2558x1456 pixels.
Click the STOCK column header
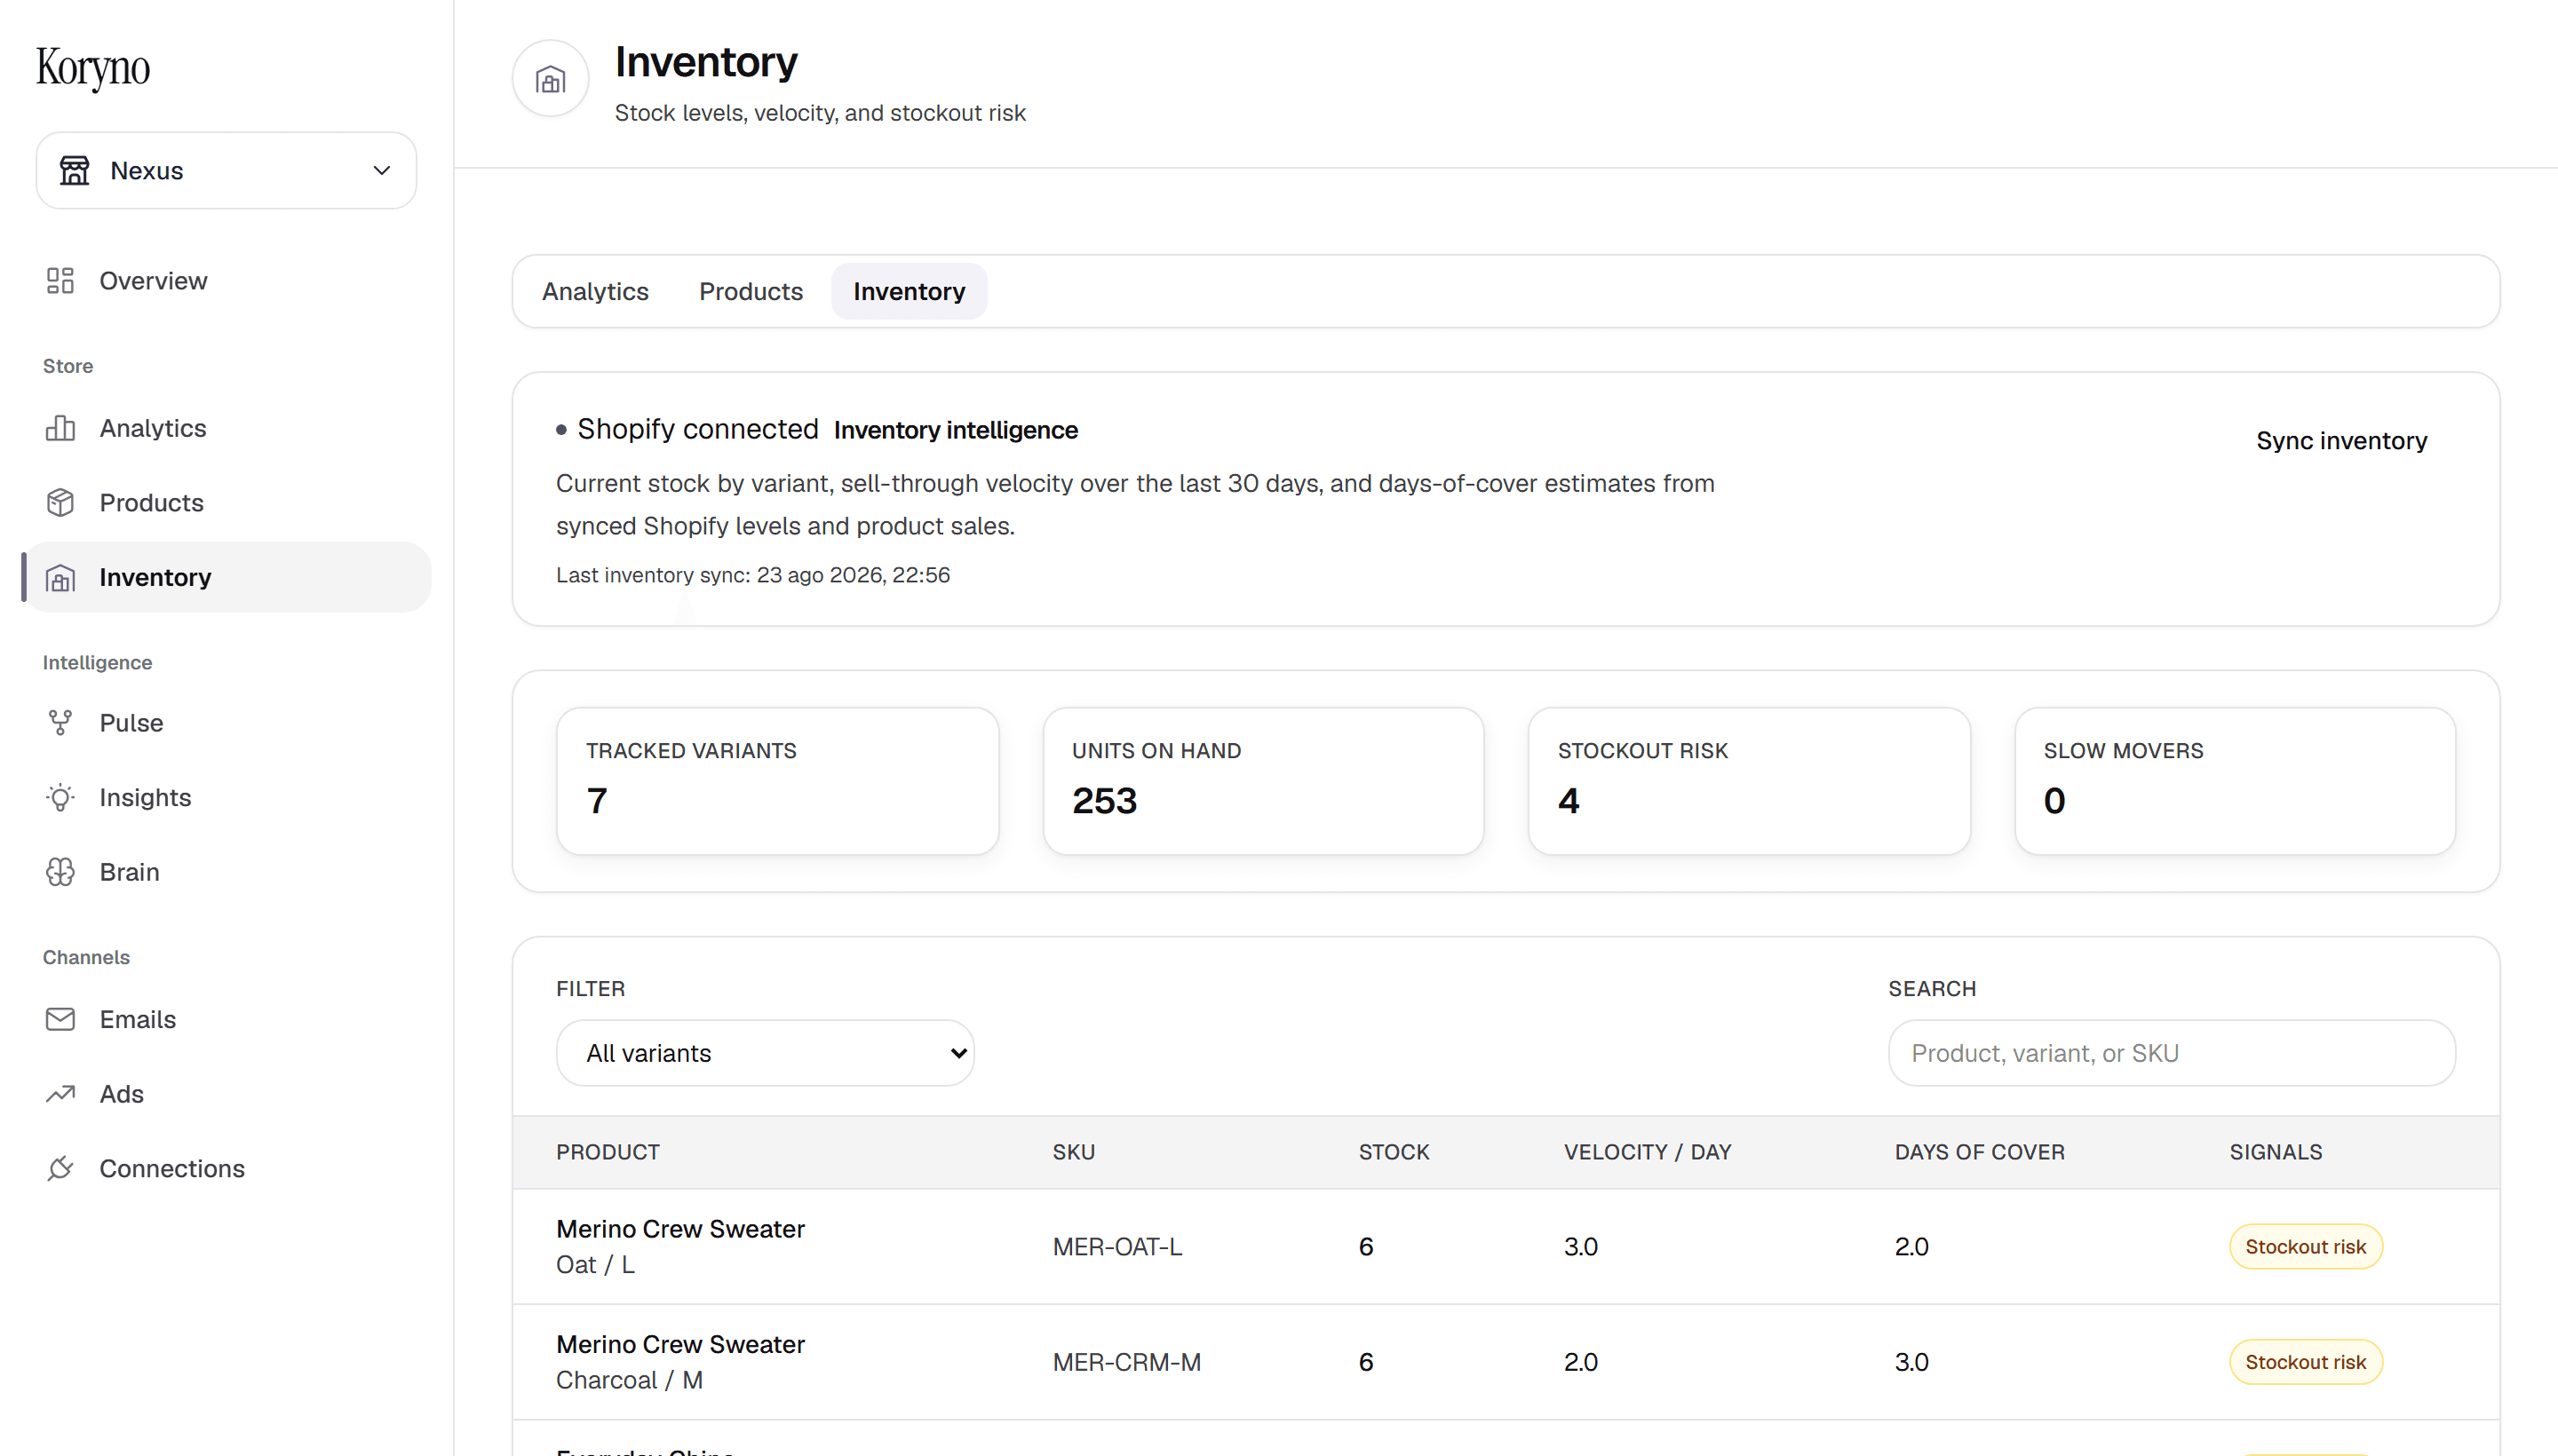(x=1394, y=1152)
